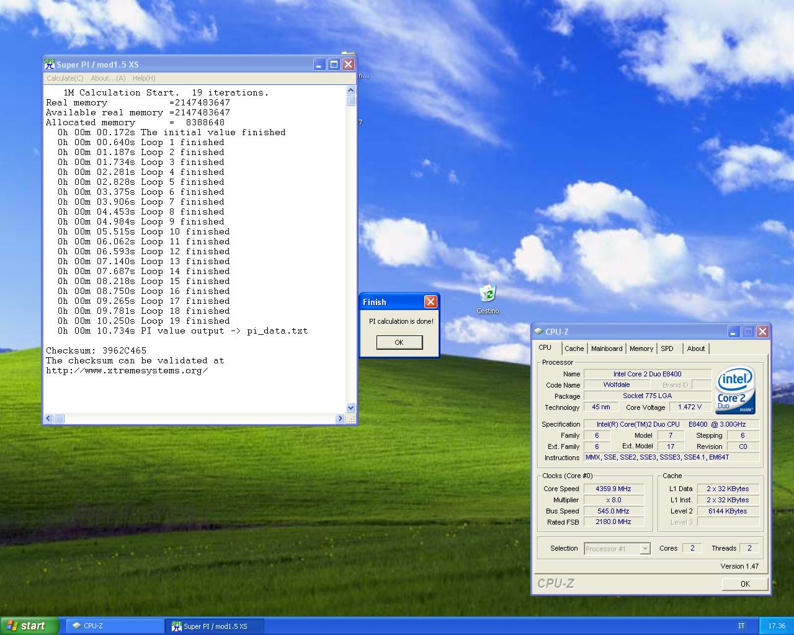Expand the Processor #1 selection dropdown
794x635 pixels.
645,549
